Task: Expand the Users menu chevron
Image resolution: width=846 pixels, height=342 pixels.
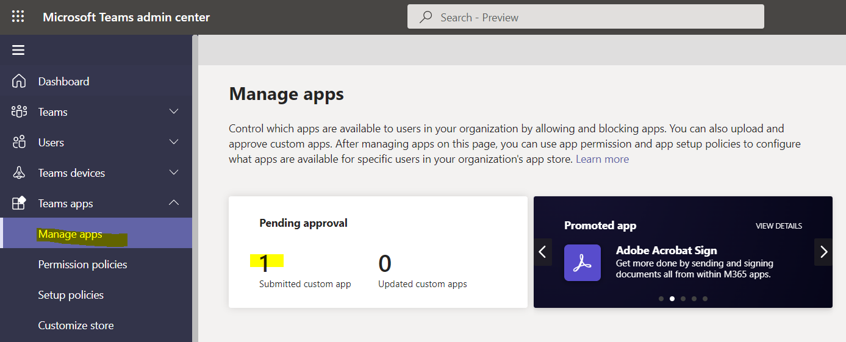Action: pos(174,142)
